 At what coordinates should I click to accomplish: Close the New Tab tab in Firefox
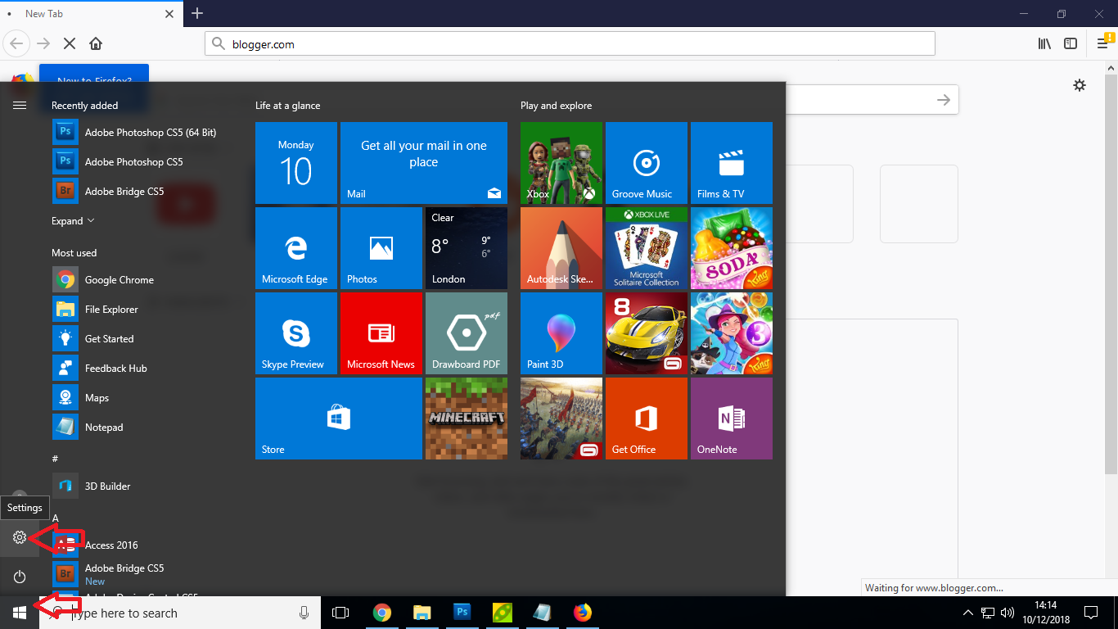point(169,14)
